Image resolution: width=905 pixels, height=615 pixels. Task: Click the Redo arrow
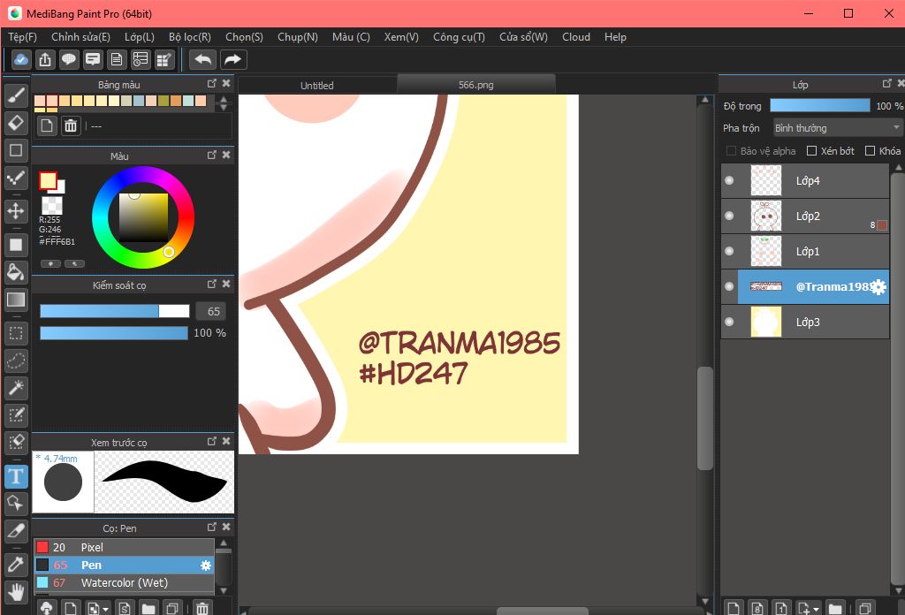coord(232,59)
